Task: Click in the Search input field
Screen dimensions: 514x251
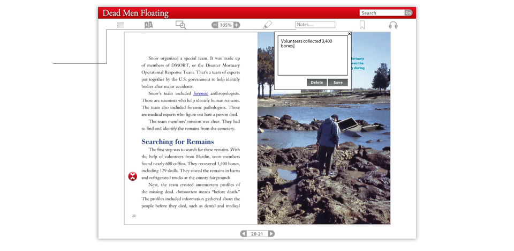Action: 381,13
